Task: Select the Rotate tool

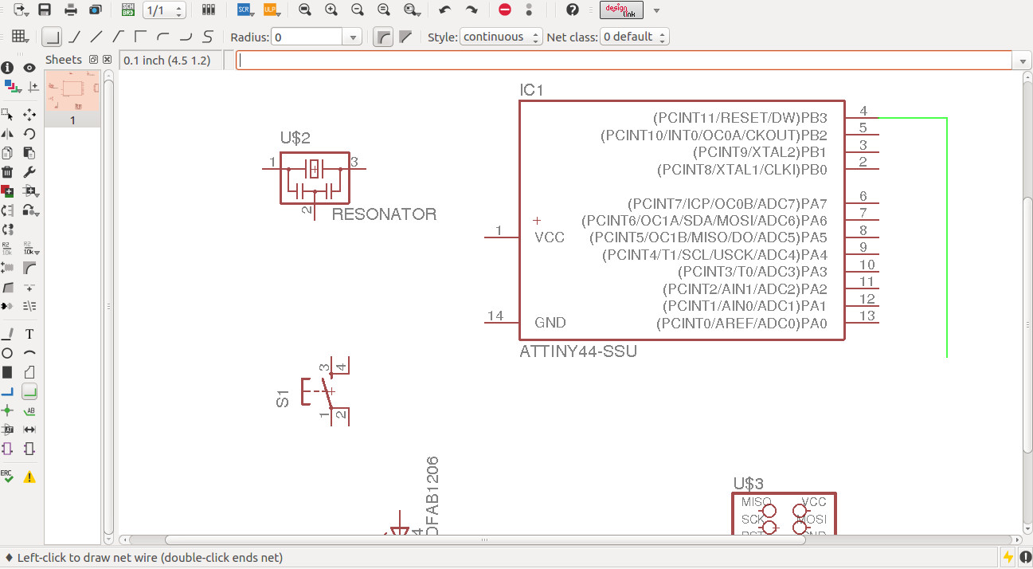Action: 29,134
